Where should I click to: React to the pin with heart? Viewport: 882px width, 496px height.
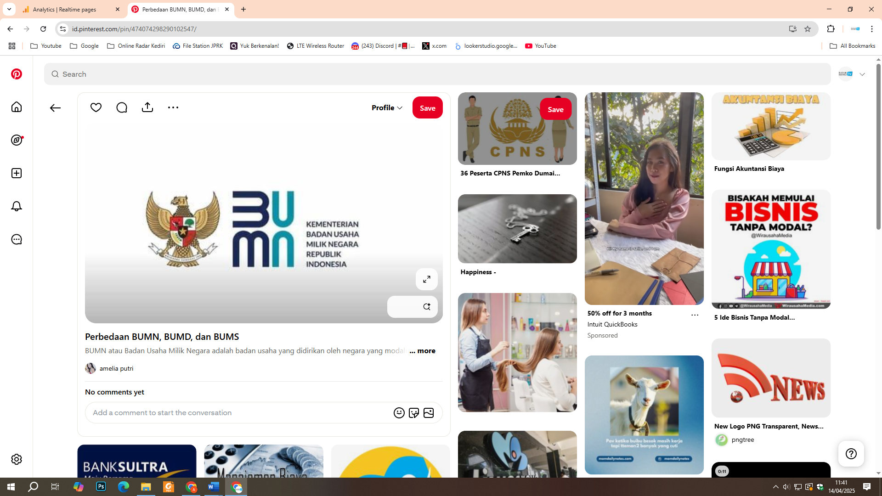tap(96, 107)
